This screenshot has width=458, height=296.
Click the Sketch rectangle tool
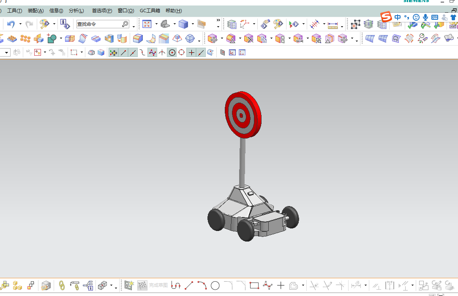254,285
